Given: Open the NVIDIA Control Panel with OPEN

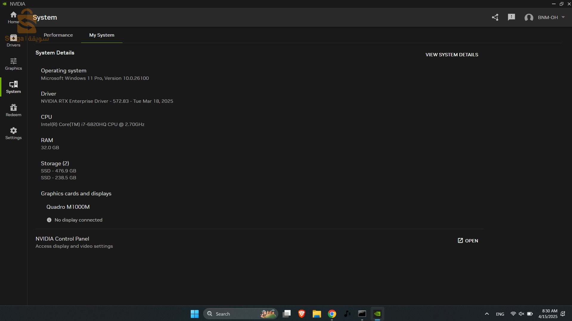Looking at the screenshot, I should (x=468, y=241).
